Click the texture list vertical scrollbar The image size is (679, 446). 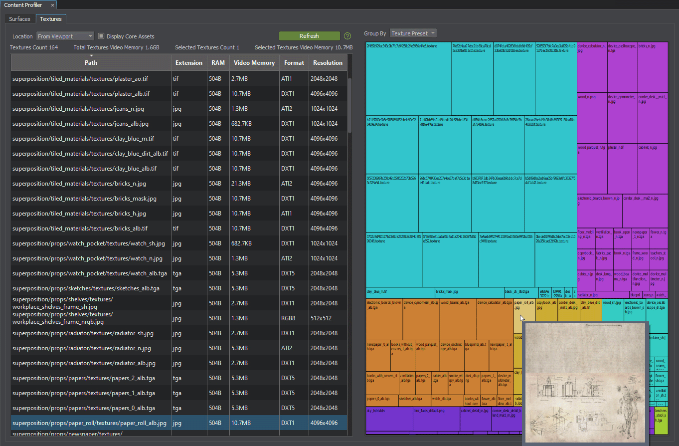[x=349, y=105]
